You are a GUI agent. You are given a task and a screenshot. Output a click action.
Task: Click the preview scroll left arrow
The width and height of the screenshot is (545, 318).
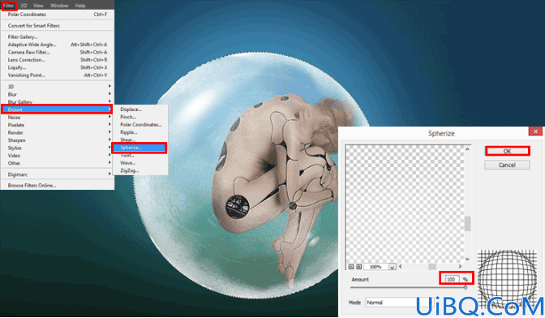[x=401, y=267]
